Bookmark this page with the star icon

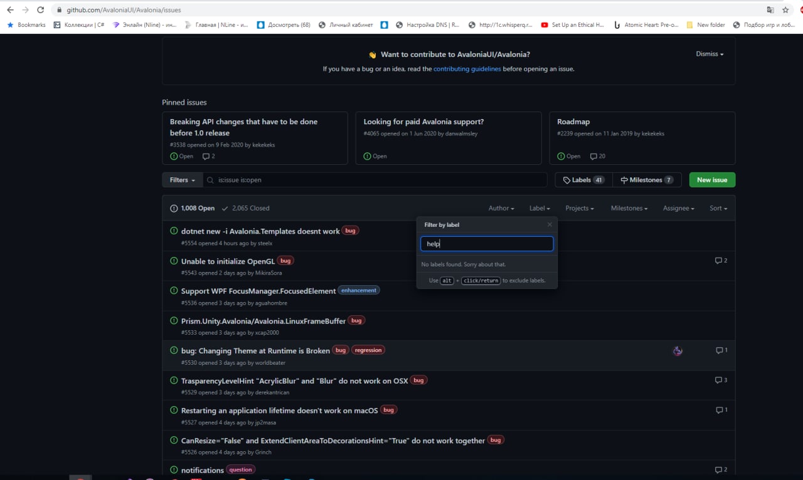pyautogui.click(x=785, y=10)
